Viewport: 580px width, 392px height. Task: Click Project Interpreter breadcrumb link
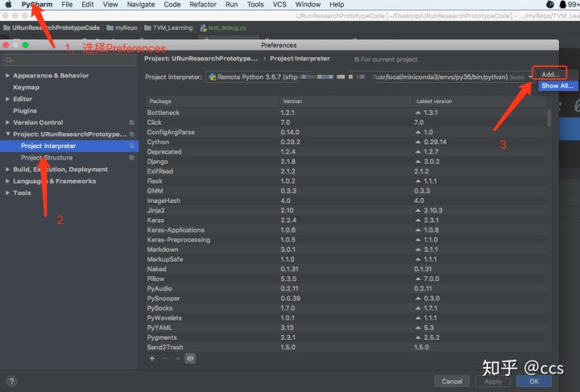[x=300, y=59]
